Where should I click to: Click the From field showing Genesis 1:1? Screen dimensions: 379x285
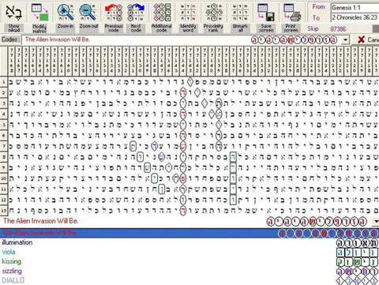point(355,8)
